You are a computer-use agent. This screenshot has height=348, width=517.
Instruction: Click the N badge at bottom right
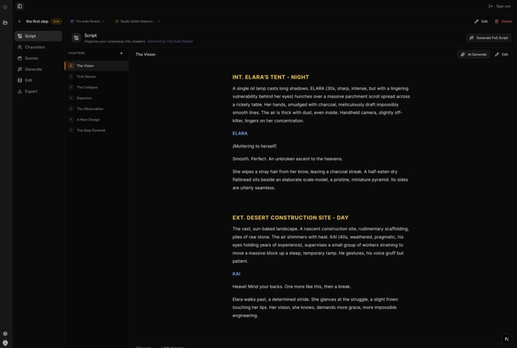tap(507, 339)
